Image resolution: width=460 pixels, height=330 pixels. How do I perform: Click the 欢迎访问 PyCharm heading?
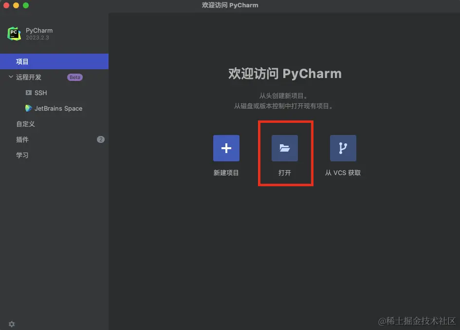point(285,74)
